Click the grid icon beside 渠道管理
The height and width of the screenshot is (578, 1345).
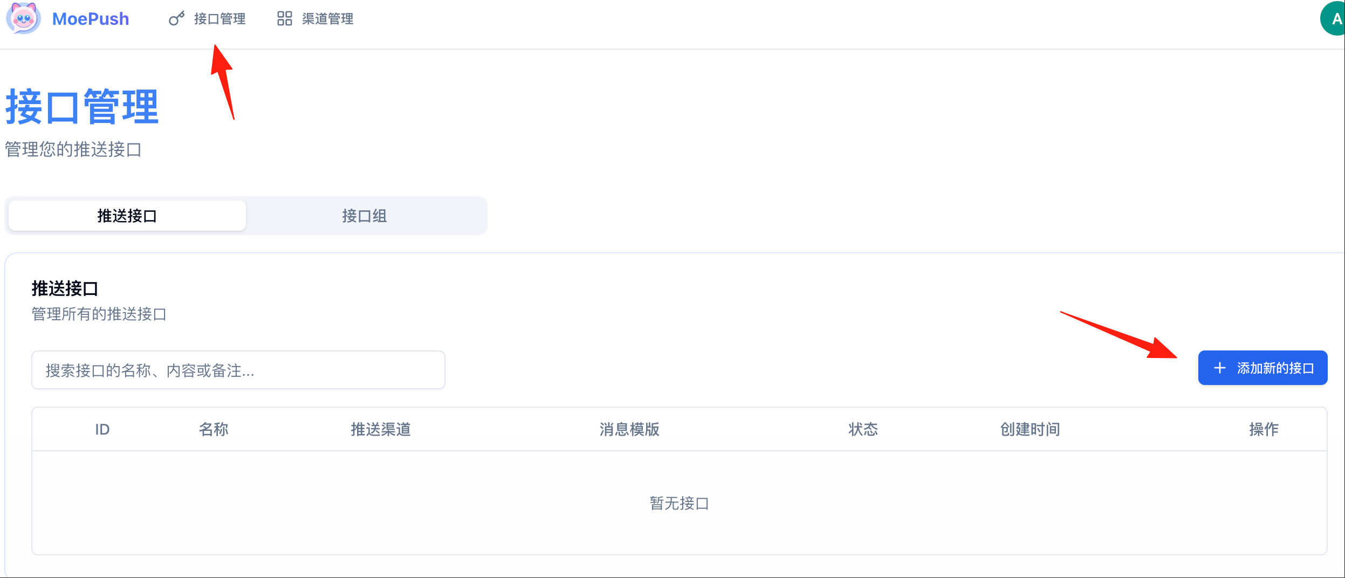point(284,19)
